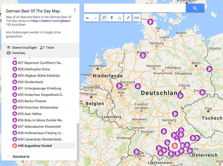
Task: Click the Frankfurt am Main label
Action: pyautogui.click(x=141, y=106)
